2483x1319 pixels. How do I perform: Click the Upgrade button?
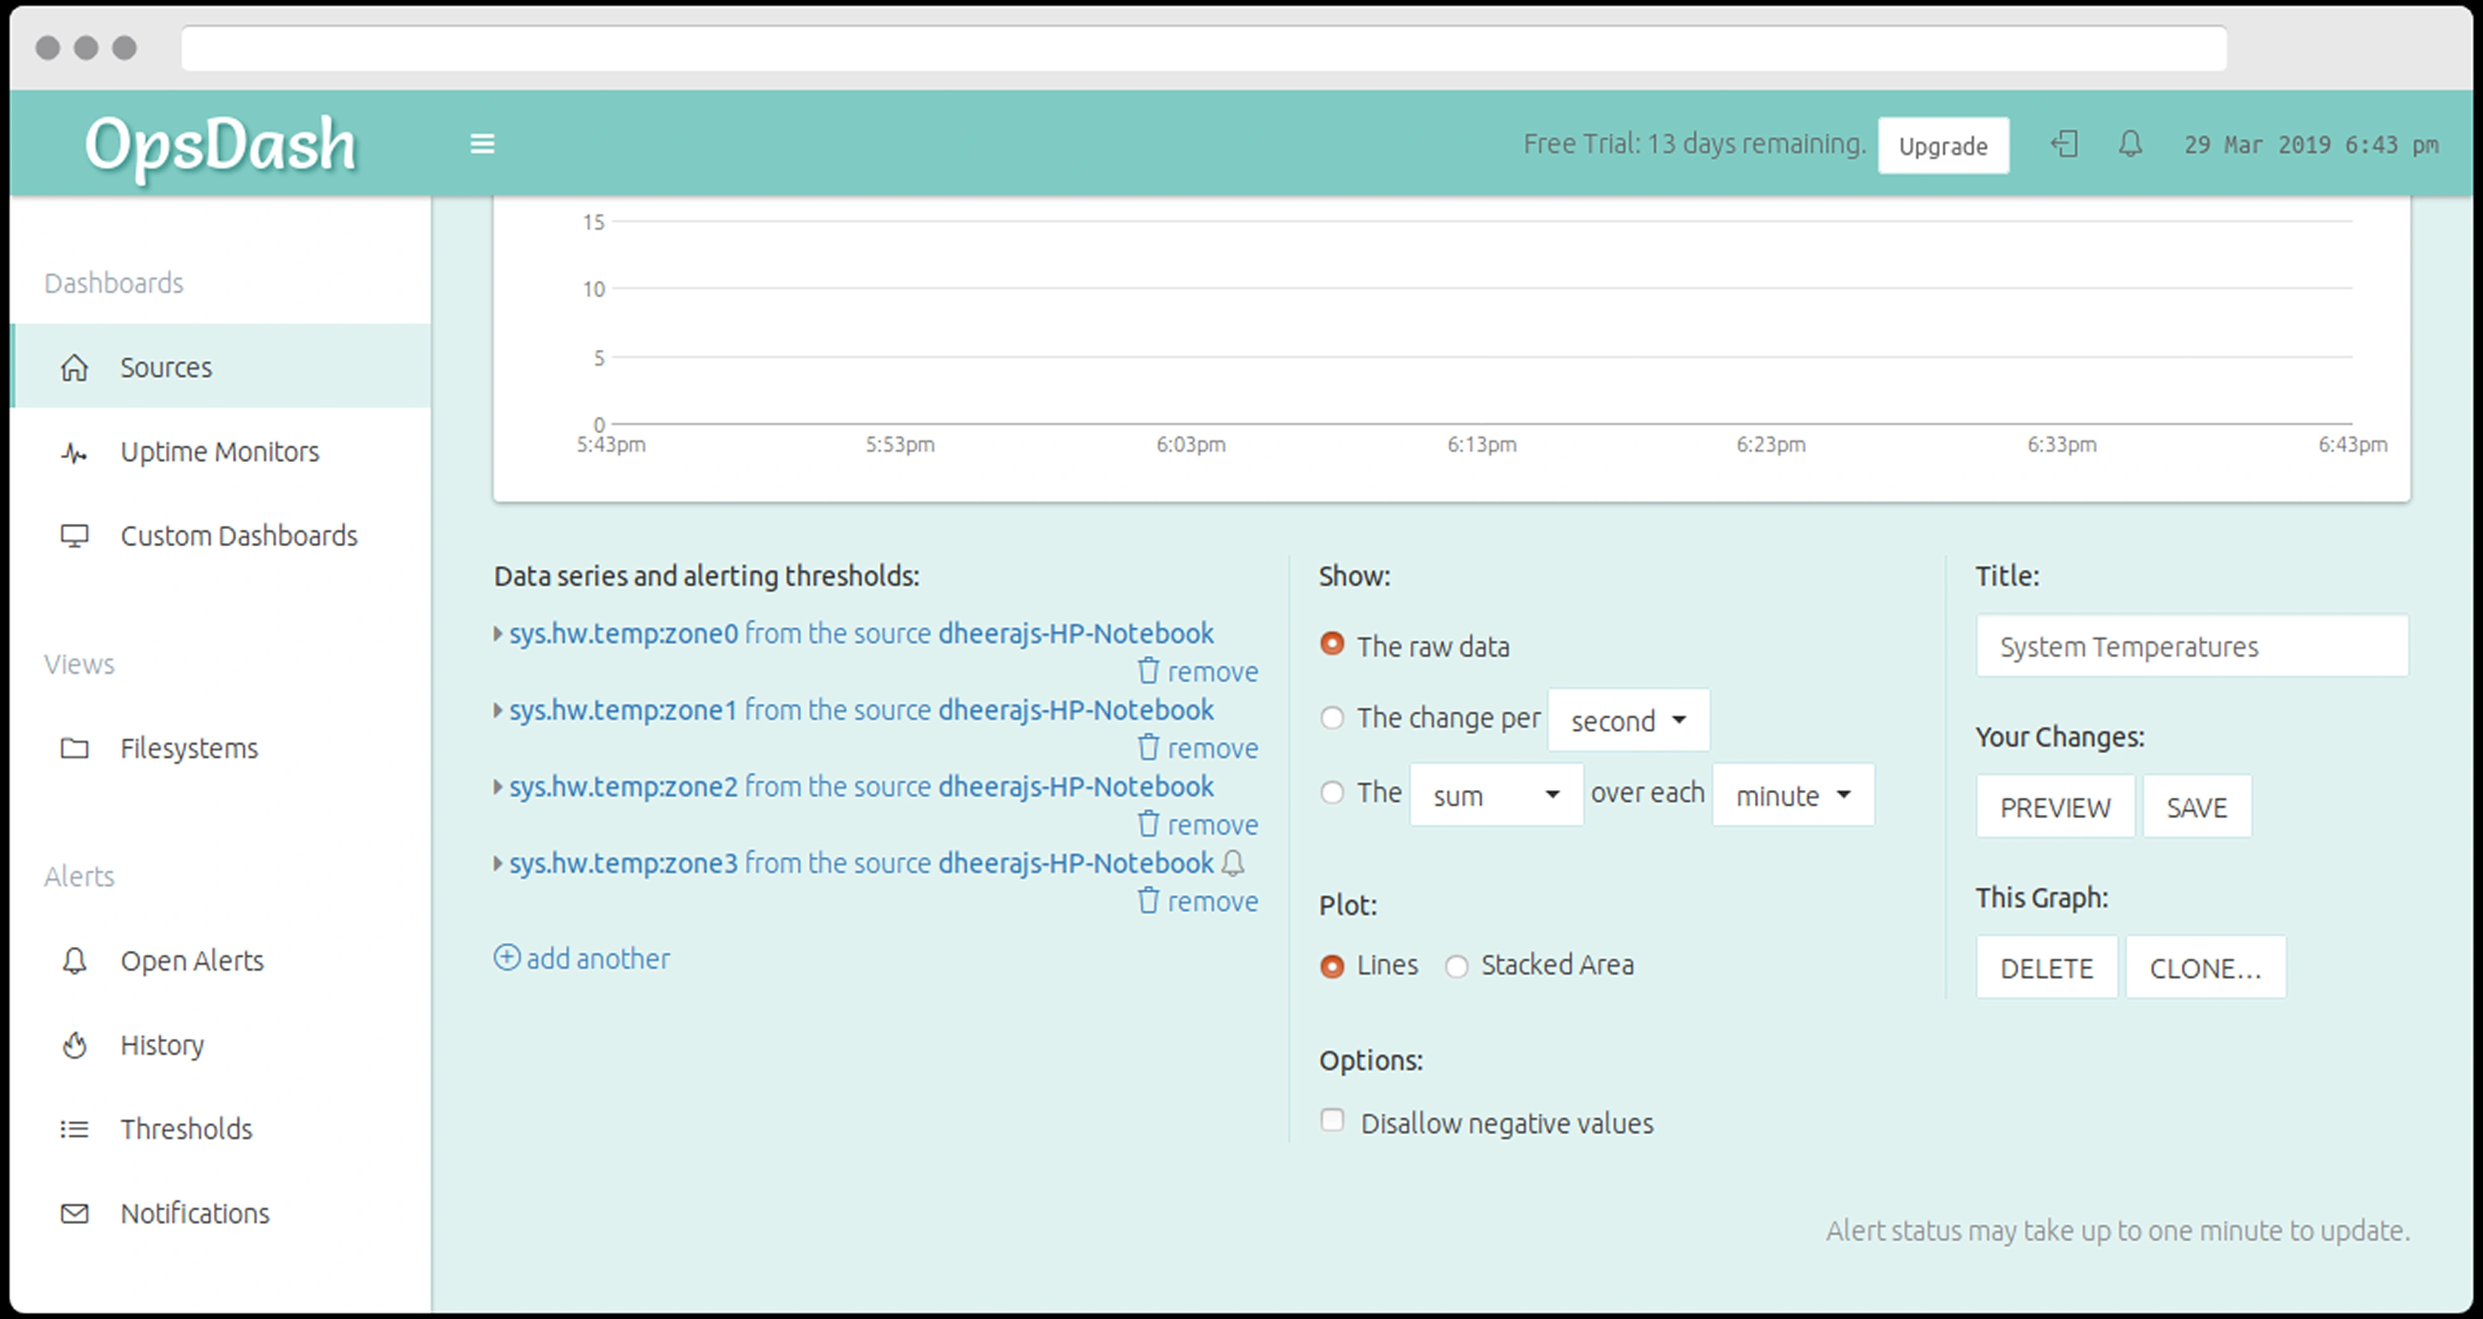1942,145
